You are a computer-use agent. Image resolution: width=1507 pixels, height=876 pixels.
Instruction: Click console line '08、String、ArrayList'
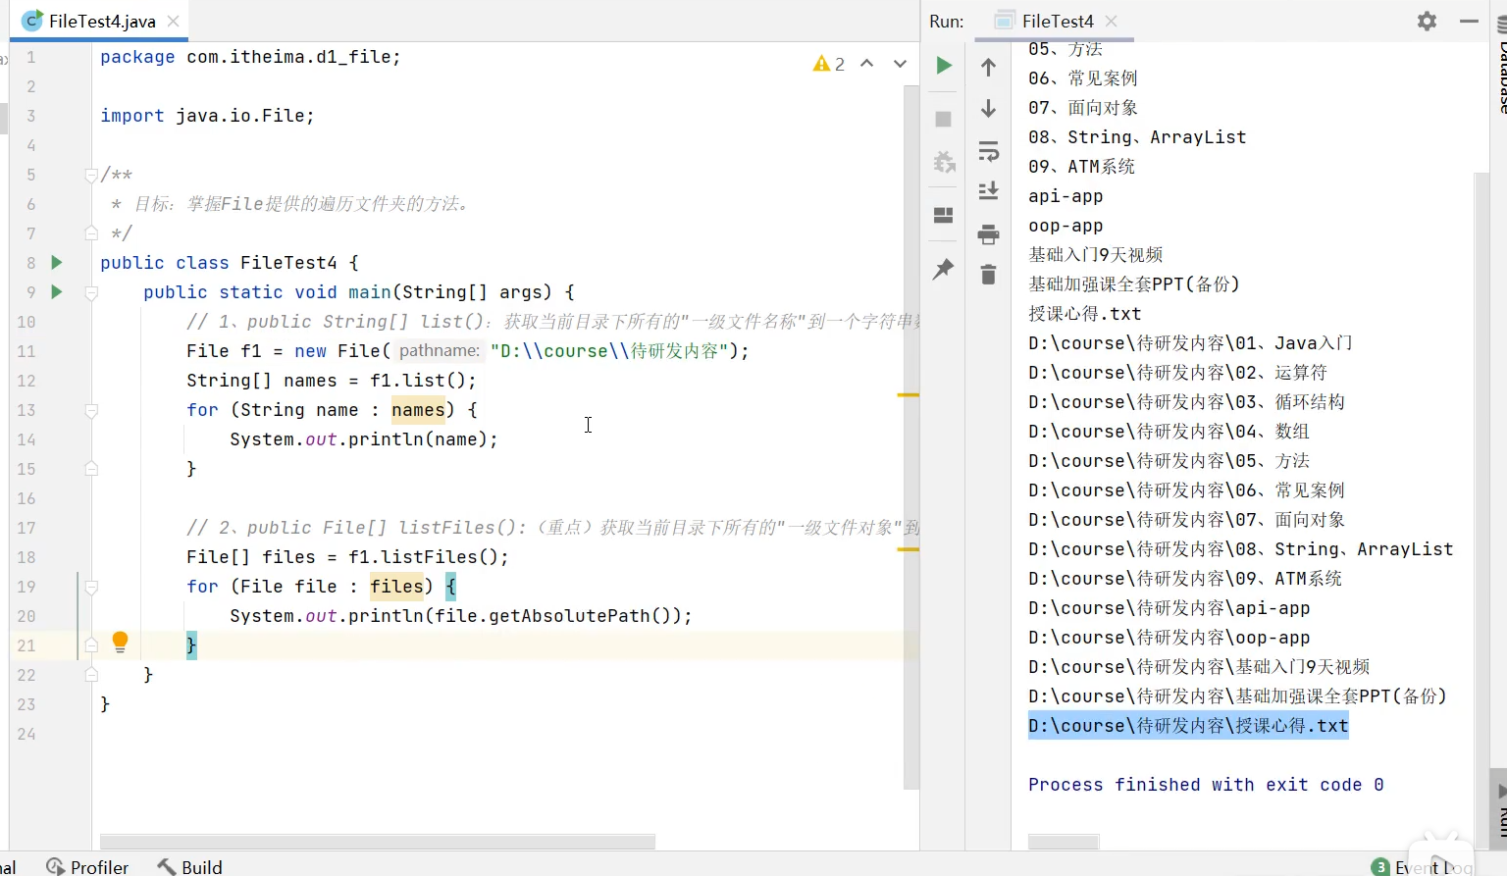click(1137, 137)
